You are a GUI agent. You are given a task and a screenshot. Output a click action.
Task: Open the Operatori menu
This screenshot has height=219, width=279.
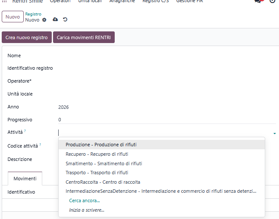coord(60,1)
